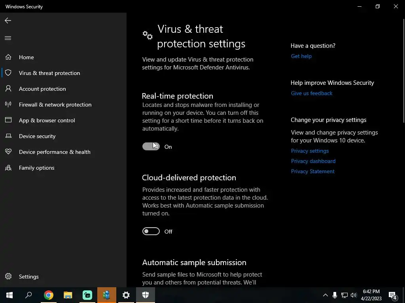The width and height of the screenshot is (405, 303).
Task: Click the Firewall & network antenna icon
Action: click(x=8, y=104)
